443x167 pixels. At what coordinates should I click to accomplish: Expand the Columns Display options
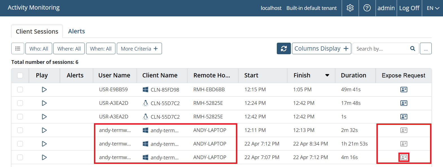pos(321,49)
